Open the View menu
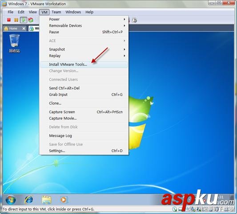Viewport: 237px width, 214px height. coord(33,12)
